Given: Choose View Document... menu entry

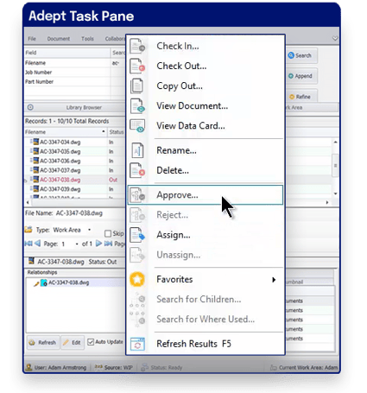Looking at the screenshot, I should tap(206, 105).
